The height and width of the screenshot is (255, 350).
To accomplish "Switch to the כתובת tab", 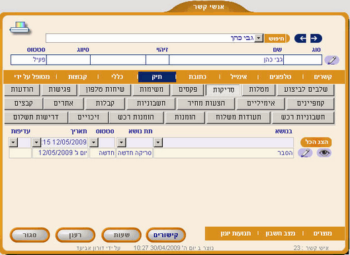I will (x=197, y=77).
